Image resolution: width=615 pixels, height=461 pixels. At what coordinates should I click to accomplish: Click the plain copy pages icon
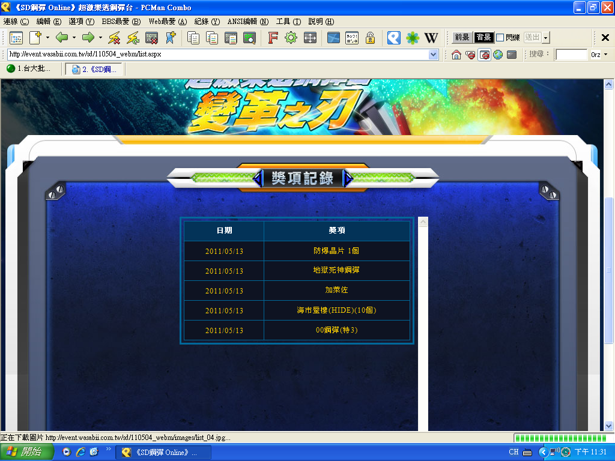[193, 38]
